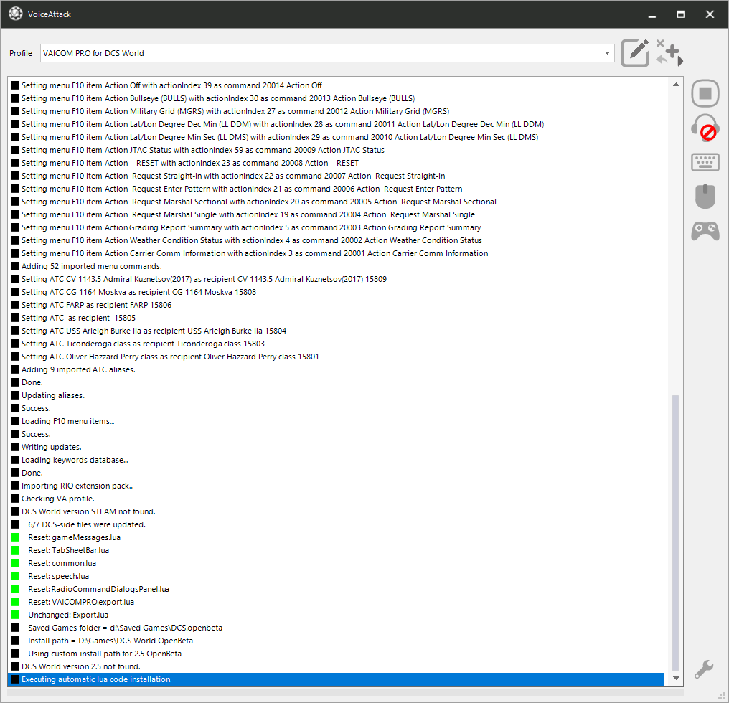Image resolution: width=729 pixels, height=703 pixels.
Task: Click the VoiceAttack app icon in title bar
Action: click(x=15, y=14)
